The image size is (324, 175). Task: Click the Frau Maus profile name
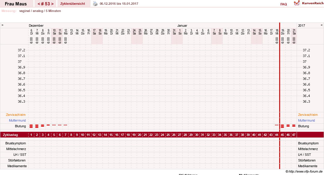(16, 4)
